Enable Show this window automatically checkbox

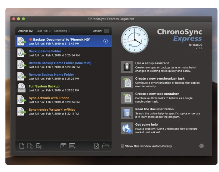tap(122, 146)
